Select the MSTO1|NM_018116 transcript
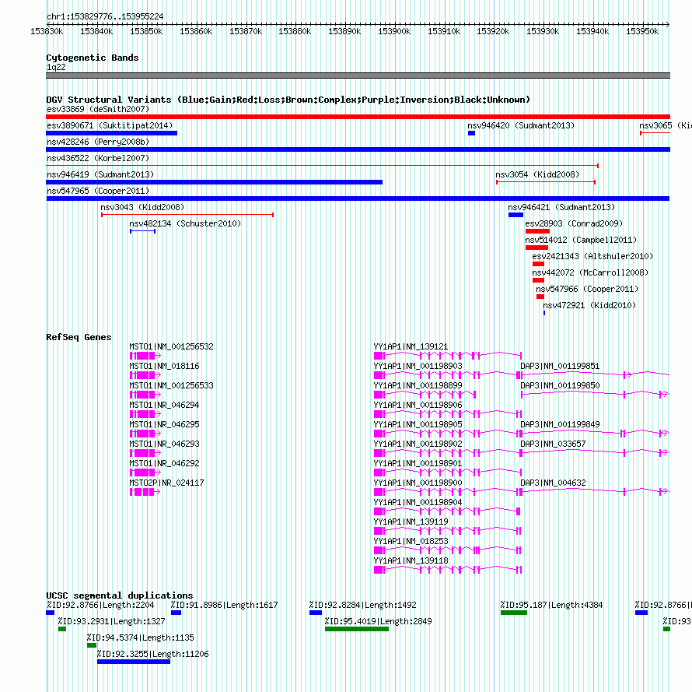 (164, 367)
